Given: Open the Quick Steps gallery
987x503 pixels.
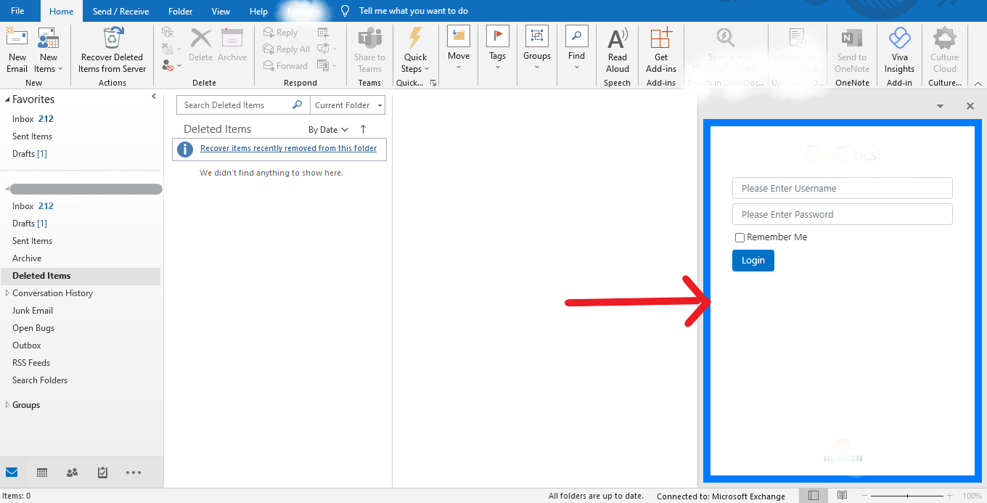Looking at the screenshot, I should click(416, 49).
